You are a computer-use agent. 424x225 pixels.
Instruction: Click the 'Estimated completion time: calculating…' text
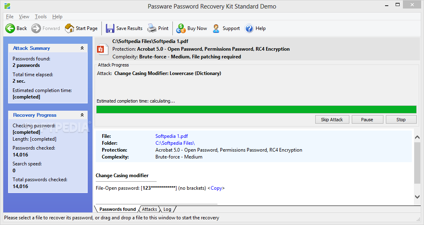point(136,101)
